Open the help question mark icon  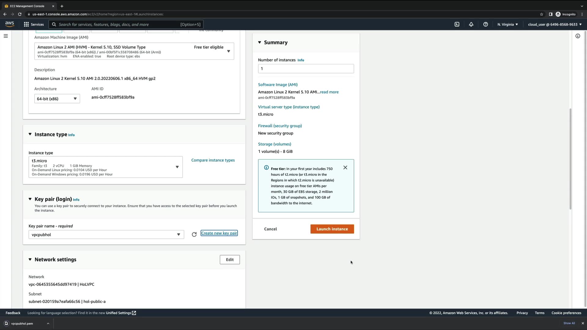(x=485, y=24)
